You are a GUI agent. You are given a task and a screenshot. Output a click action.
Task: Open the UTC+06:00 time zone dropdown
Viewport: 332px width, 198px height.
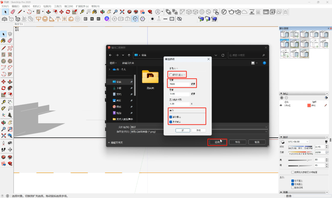(x=298, y=142)
